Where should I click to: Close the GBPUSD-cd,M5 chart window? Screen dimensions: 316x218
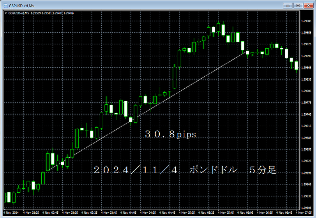point(308,5)
